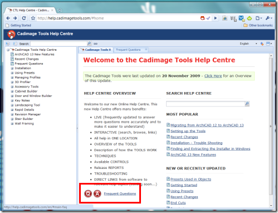Open the wrench tools menu in the browser
Image resolution: width=278 pixels, height=213 pixels.
(x=269, y=18)
